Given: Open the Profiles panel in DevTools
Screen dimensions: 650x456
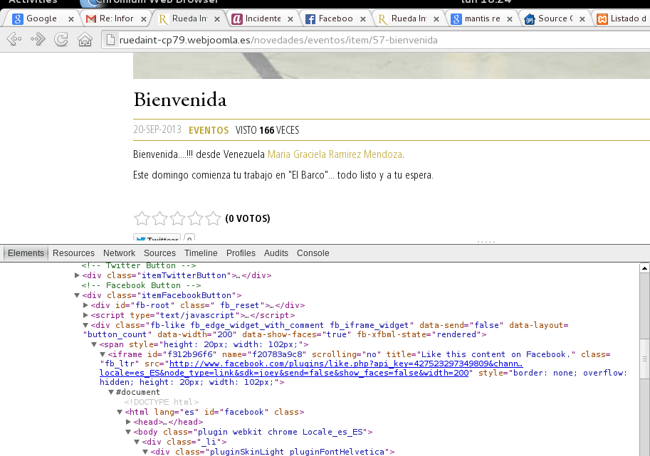Looking at the screenshot, I should point(241,253).
